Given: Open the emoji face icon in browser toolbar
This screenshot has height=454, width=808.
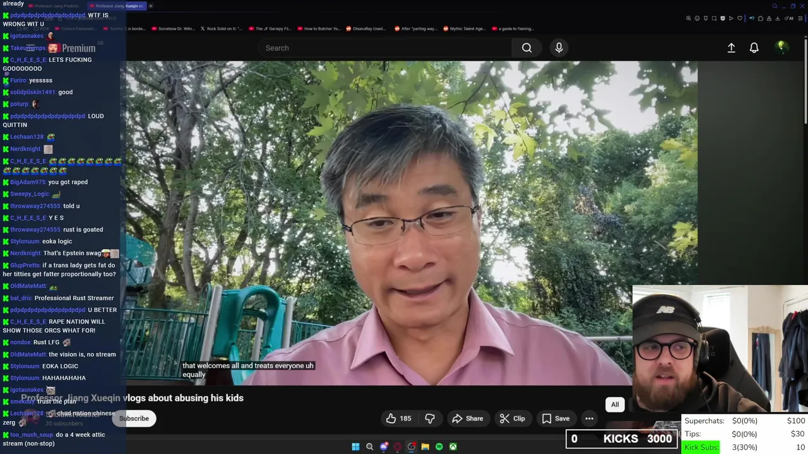Looking at the screenshot, I should coord(697,18).
